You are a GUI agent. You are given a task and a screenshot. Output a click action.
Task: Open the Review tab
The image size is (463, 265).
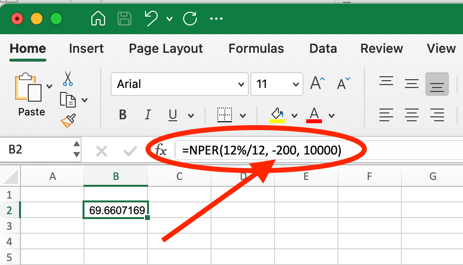(x=381, y=48)
